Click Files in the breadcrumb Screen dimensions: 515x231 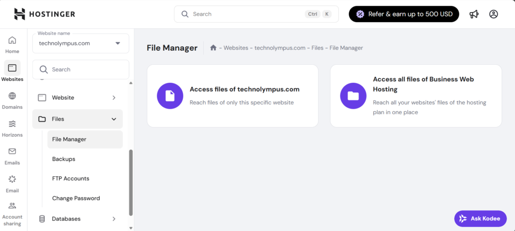317,48
